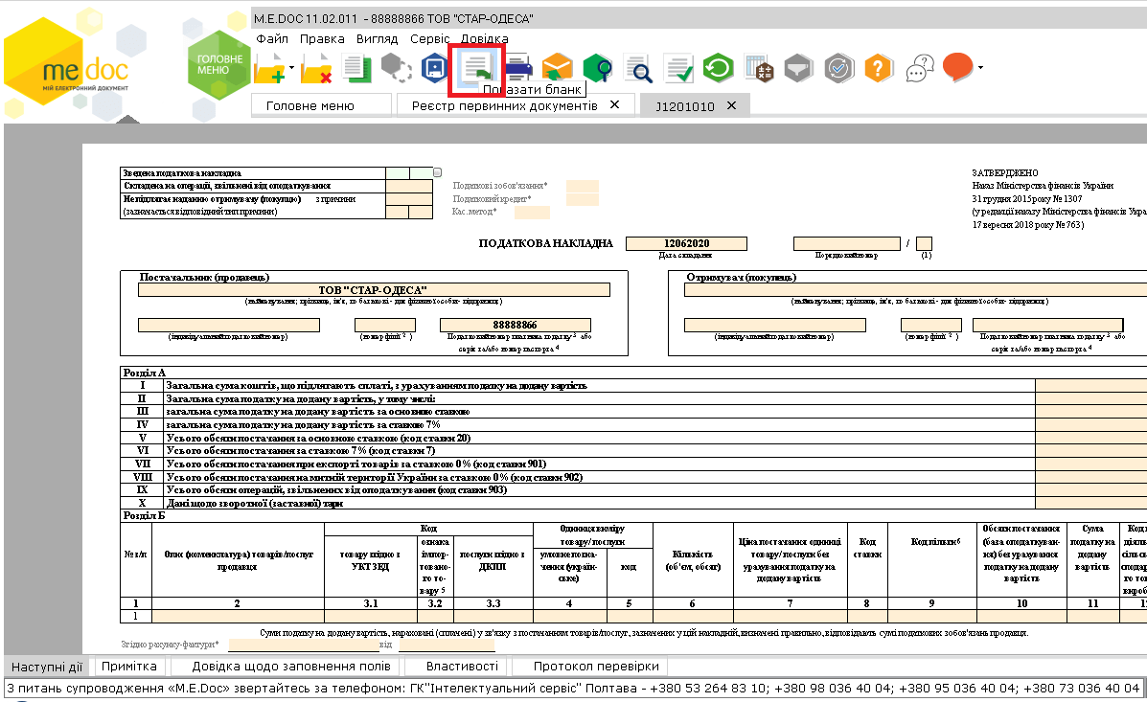Click the Кас.метод field
Viewport: 1147px width, 702px height.
tap(532, 212)
